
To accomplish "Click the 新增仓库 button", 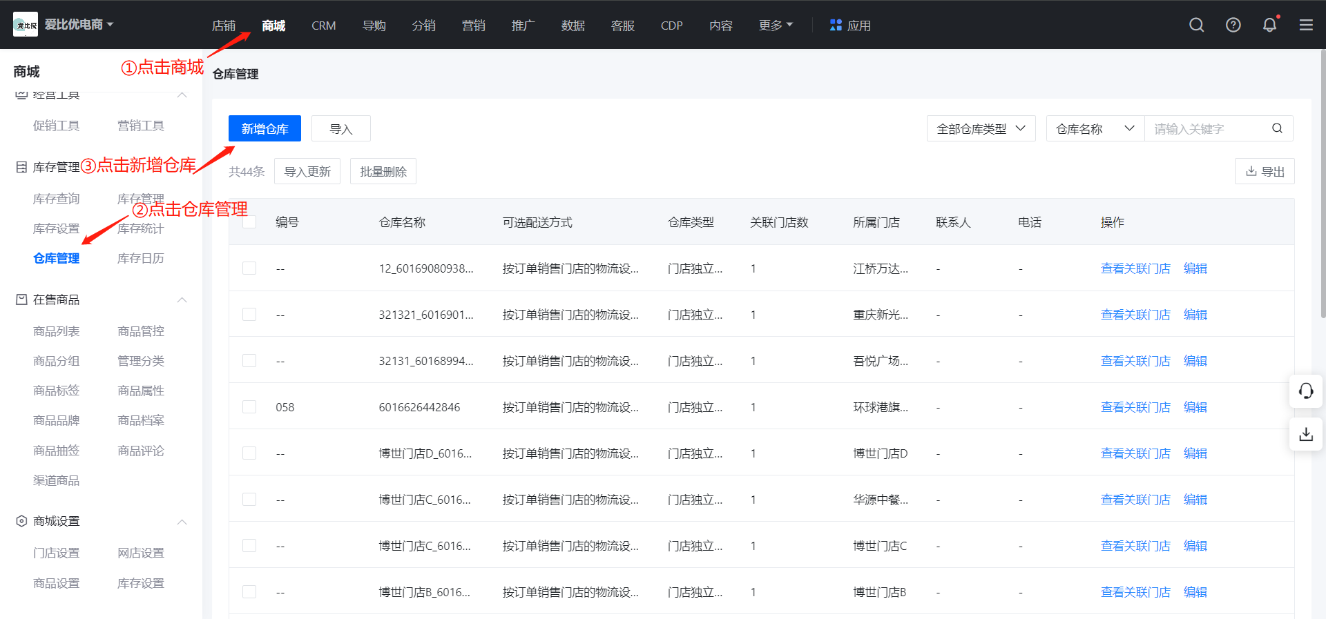I will click(265, 128).
